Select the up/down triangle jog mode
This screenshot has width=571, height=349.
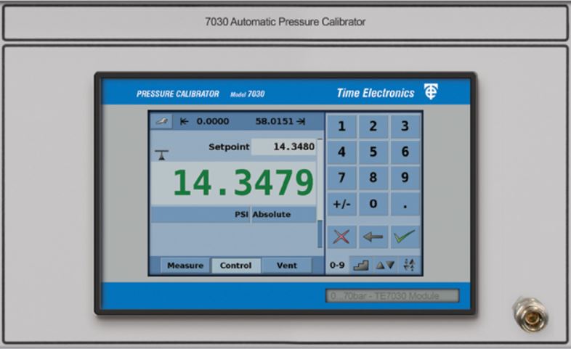[x=385, y=265]
